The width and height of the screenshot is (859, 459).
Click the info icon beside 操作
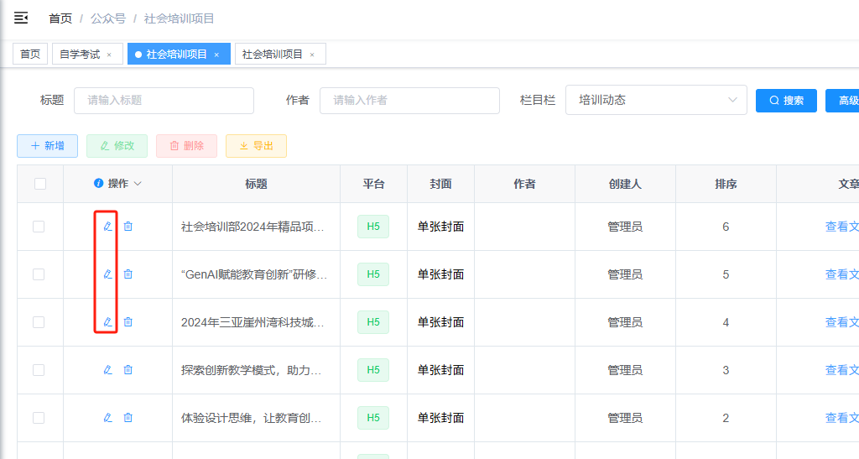coord(99,183)
